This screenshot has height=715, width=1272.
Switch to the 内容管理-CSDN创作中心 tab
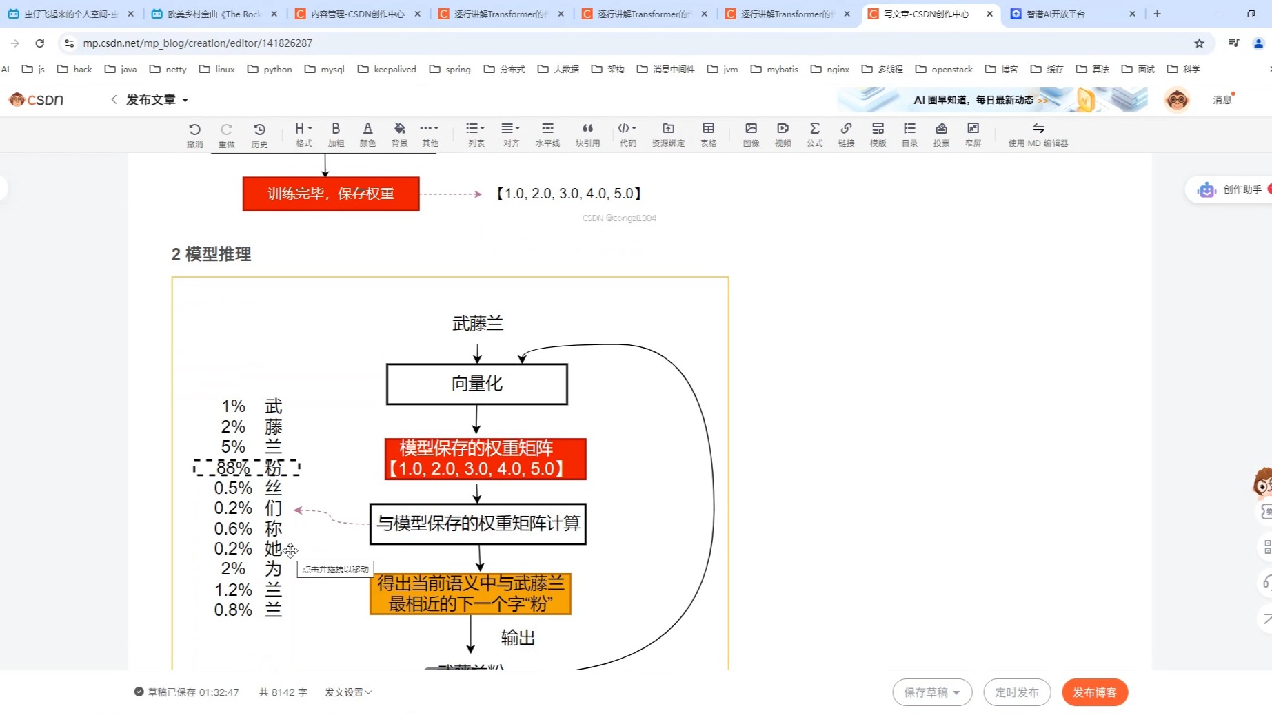(x=356, y=14)
